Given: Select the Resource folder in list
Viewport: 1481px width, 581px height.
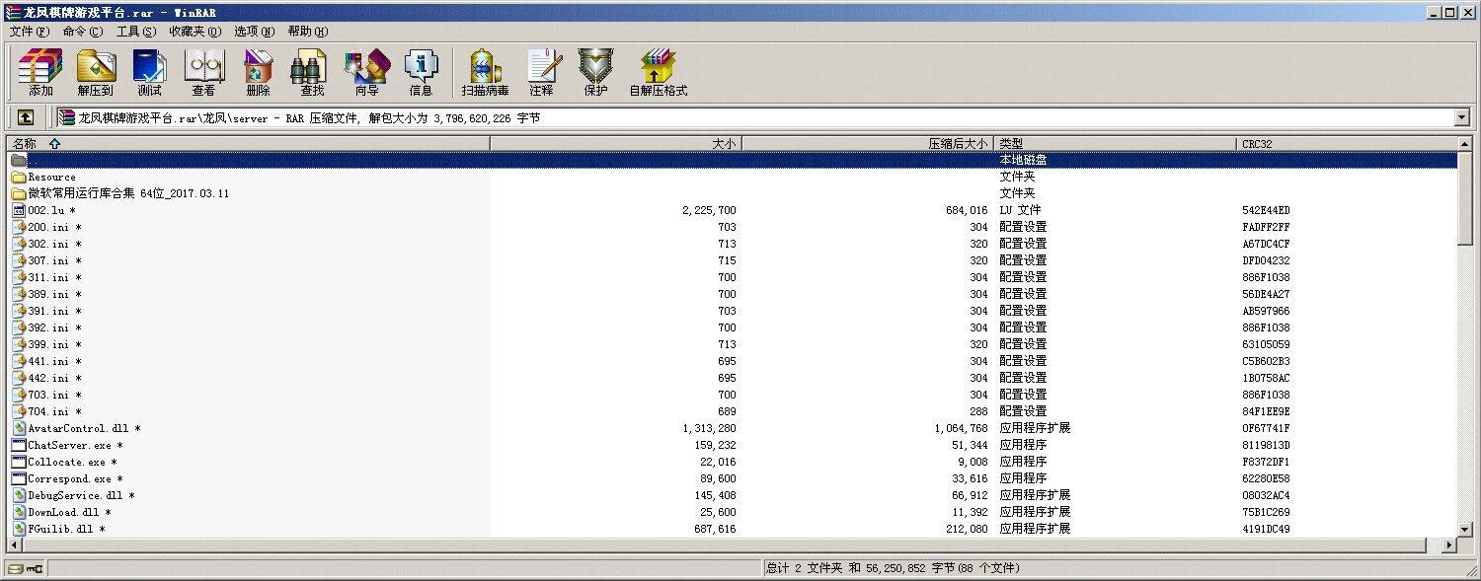Looking at the screenshot, I should tap(51, 177).
